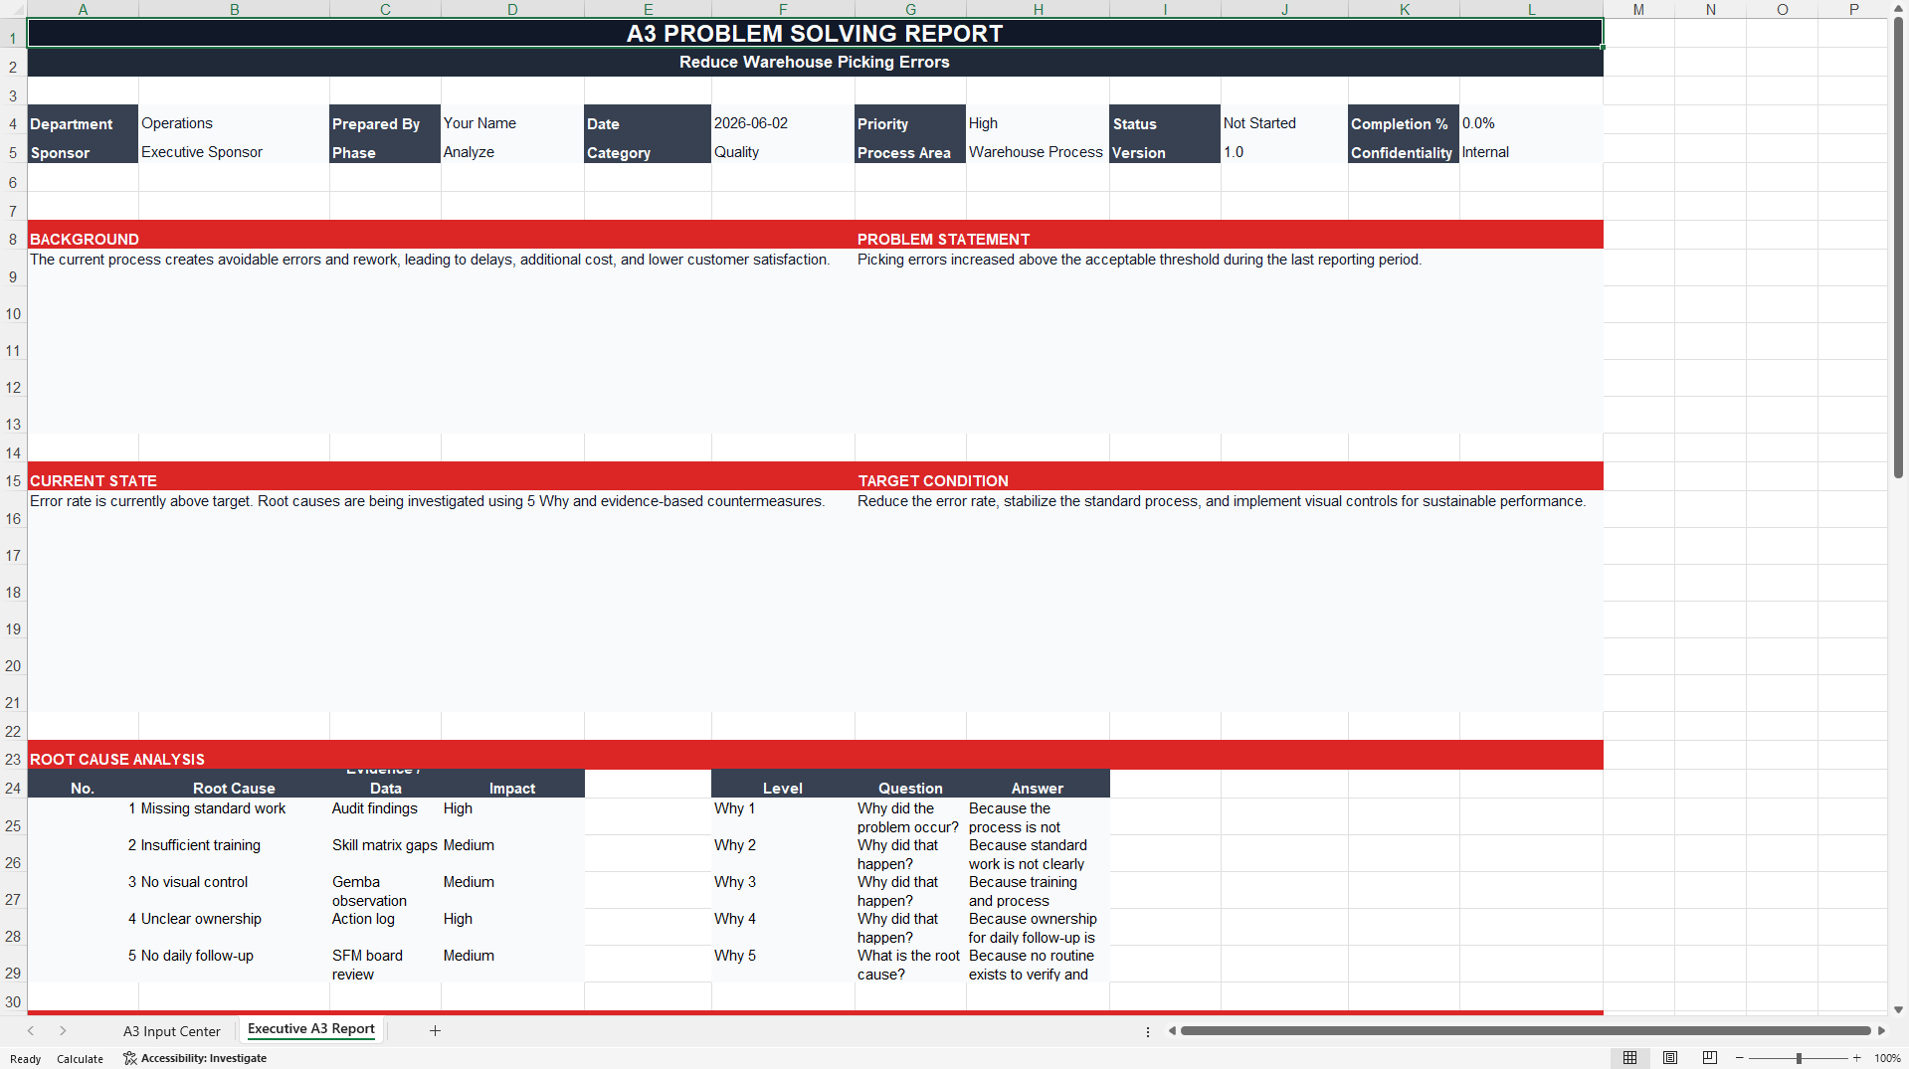1909x1069 pixels.
Task: Open Accessibility: Investigate checker
Action: (195, 1058)
